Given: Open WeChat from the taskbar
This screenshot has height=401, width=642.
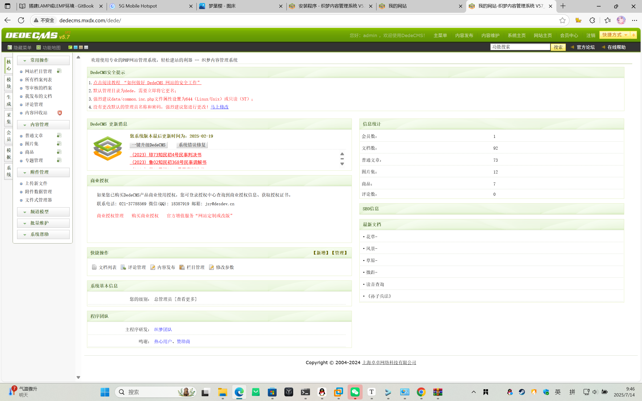Looking at the screenshot, I should tap(355, 392).
